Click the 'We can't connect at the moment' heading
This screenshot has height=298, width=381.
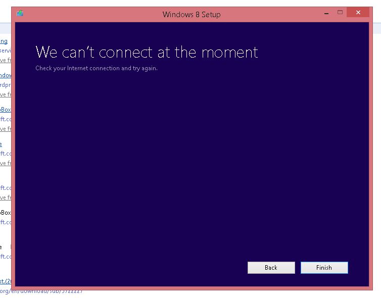(147, 52)
